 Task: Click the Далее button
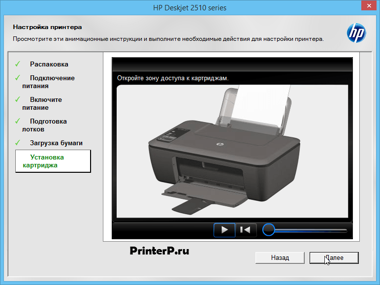point(334,257)
